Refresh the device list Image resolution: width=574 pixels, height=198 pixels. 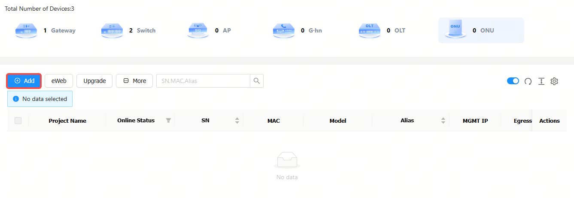pos(528,81)
